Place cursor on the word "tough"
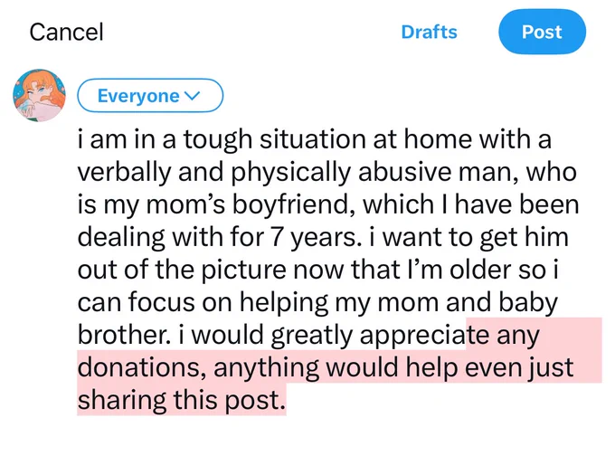The width and height of the screenshot is (615, 456). tap(218, 139)
